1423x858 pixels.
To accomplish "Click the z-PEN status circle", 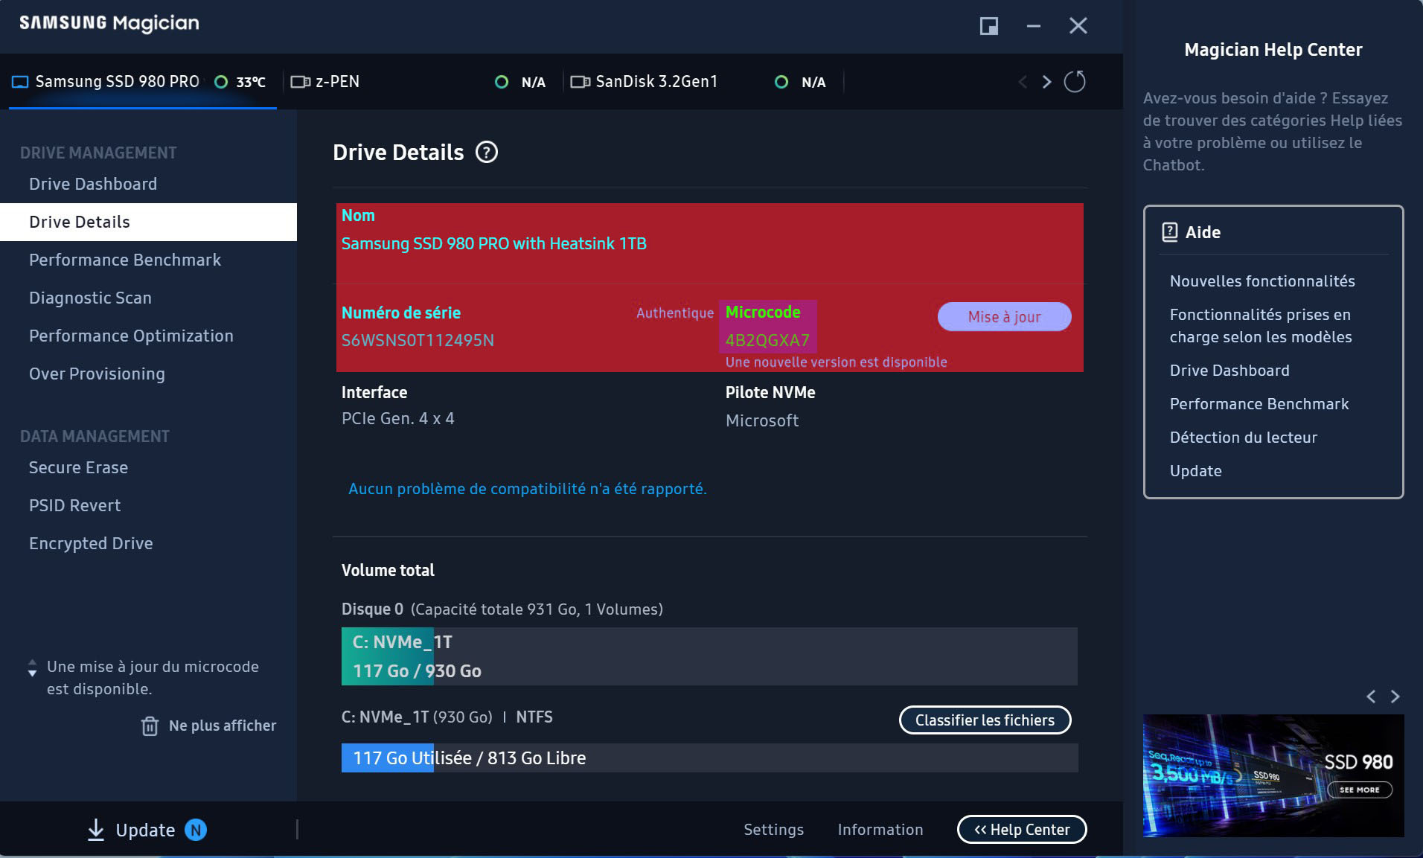I will point(502,82).
